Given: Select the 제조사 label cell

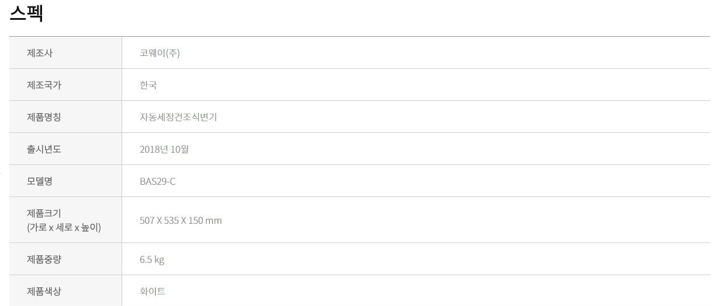Looking at the screenshot, I should click(65, 53).
